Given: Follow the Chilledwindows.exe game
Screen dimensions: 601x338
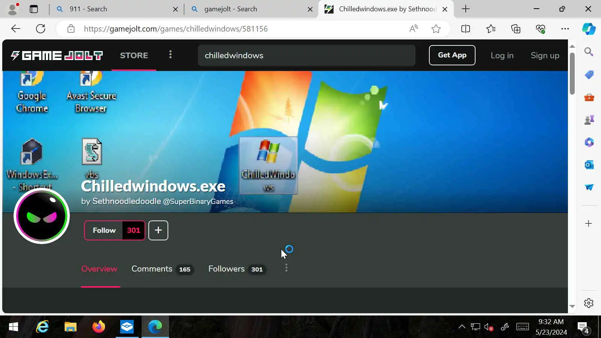Looking at the screenshot, I should pos(104,230).
